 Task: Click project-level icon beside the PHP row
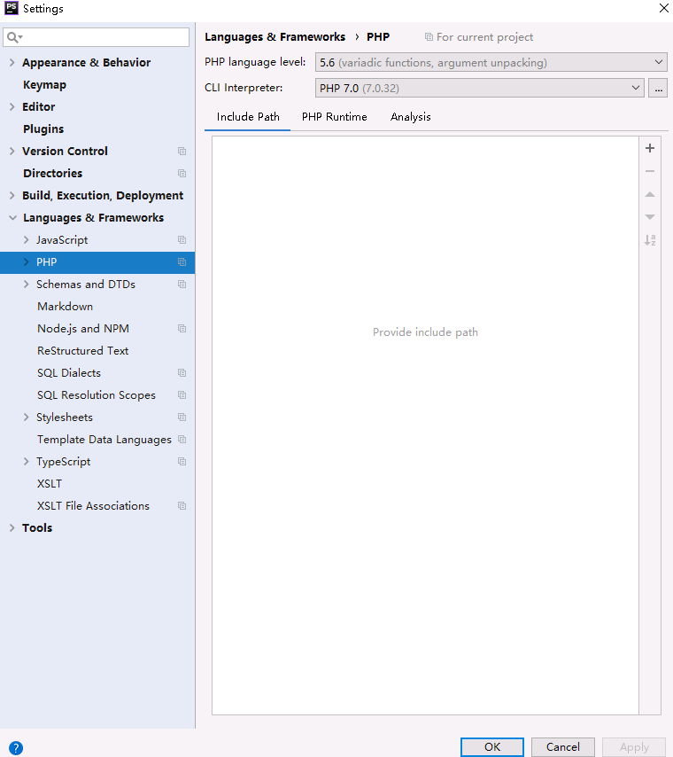182,262
